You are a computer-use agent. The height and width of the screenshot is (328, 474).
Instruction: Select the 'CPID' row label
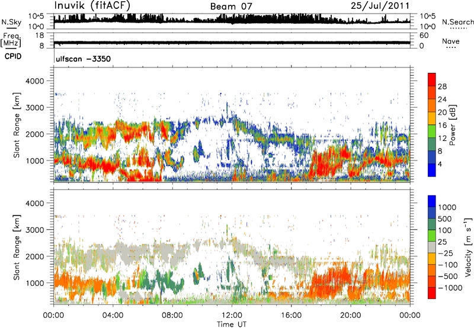coord(13,56)
